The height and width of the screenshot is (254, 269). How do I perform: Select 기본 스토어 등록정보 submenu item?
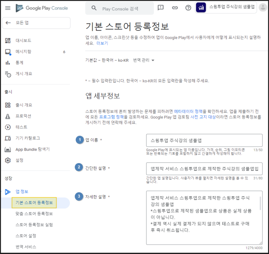34,203
